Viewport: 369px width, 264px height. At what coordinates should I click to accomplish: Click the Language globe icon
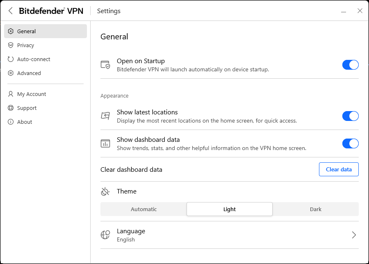(105, 235)
